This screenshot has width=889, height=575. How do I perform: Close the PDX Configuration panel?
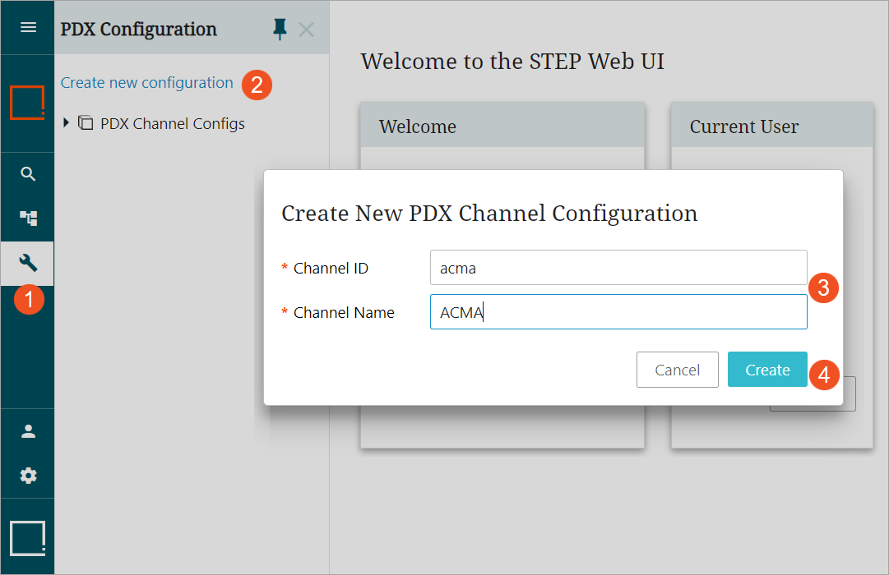point(306,30)
